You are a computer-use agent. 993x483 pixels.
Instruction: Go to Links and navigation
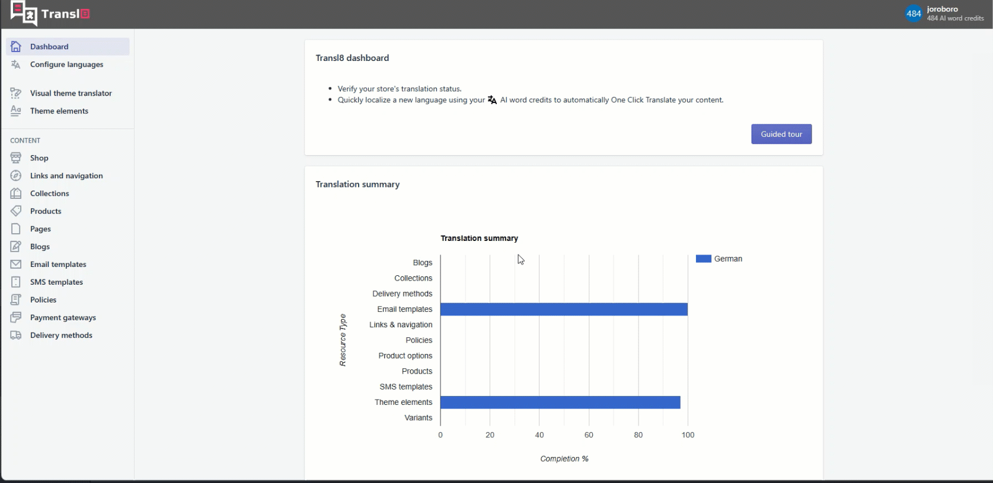point(66,176)
